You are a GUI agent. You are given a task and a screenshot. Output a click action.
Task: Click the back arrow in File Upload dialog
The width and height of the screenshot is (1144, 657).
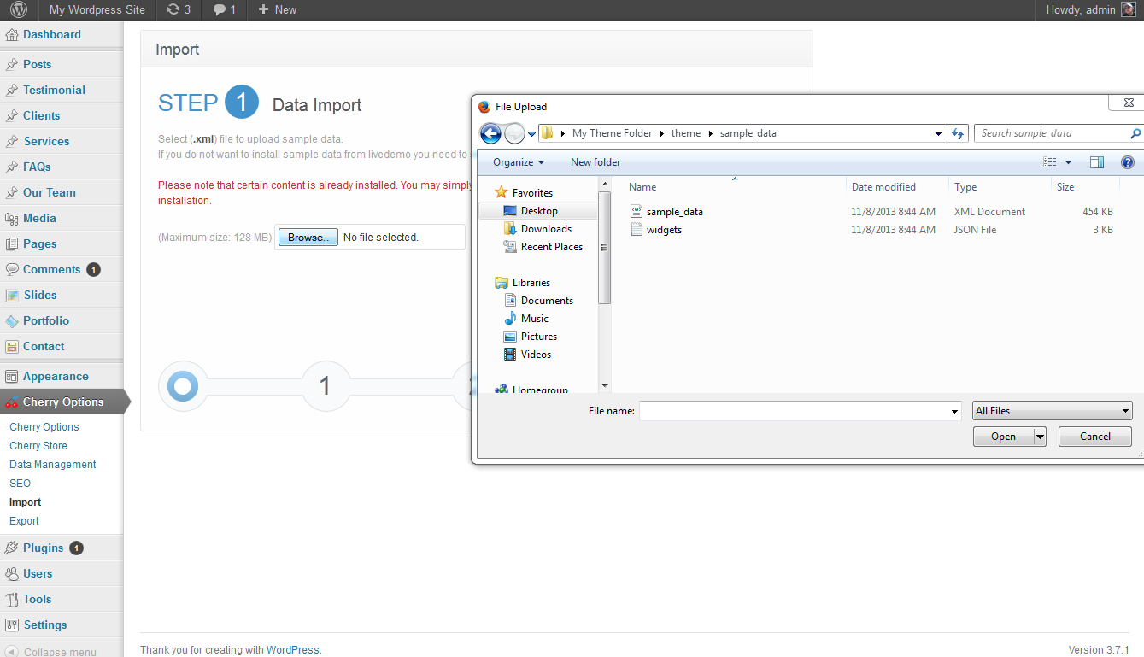pyautogui.click(x=490, y=133)
